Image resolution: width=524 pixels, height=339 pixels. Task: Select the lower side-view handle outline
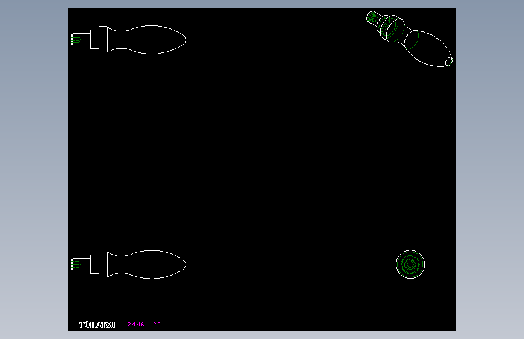pyautogui.click(x=129, y=264)
